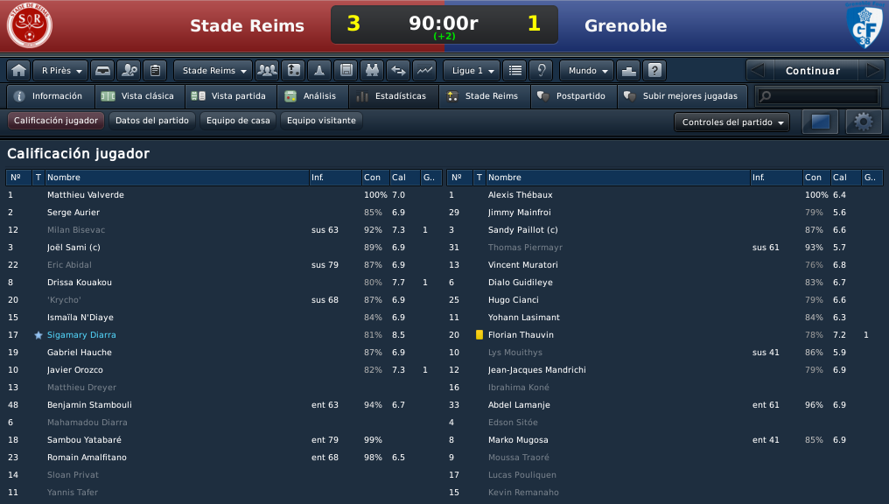Switch to Equipo visitante view
The height and width of the screenshot is (504, 889).
click(321, 121)
